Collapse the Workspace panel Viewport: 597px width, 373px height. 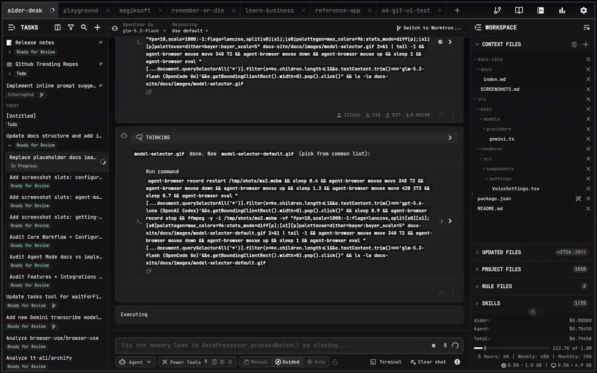coord(478,27)
